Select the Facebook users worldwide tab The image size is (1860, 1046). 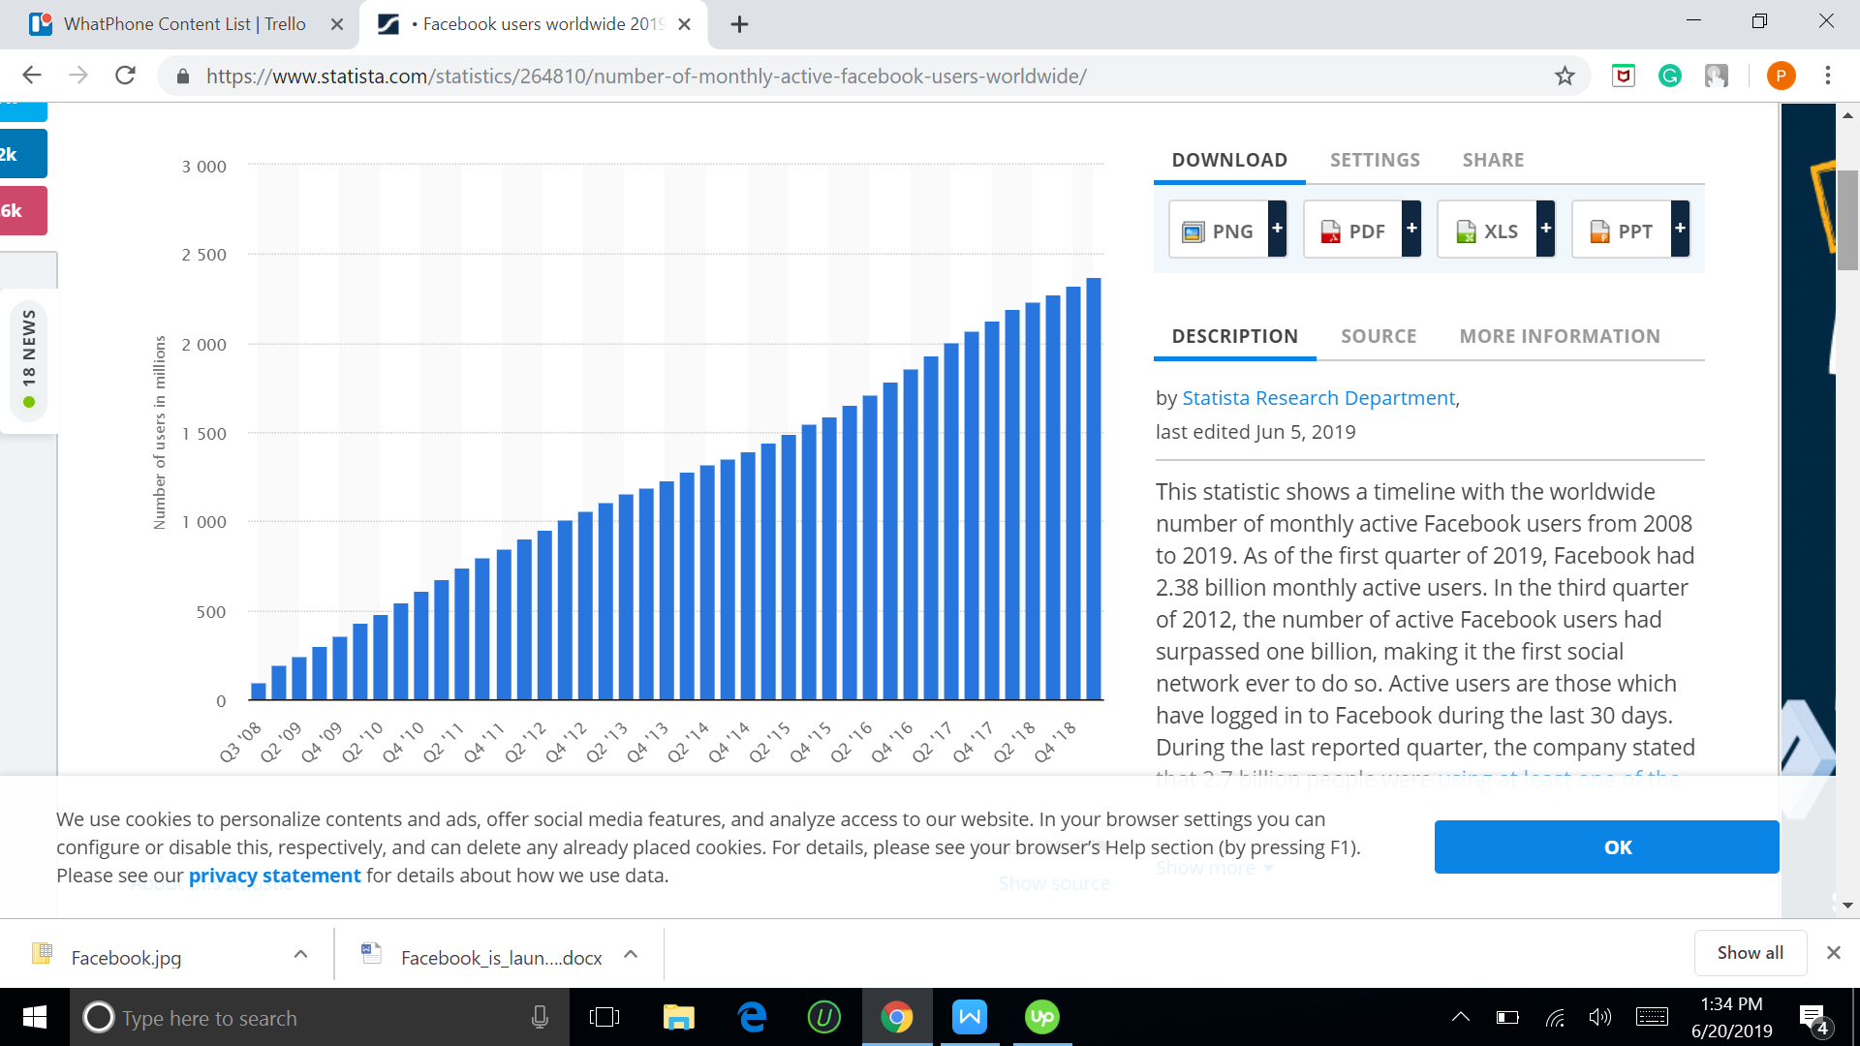(533, 24)
